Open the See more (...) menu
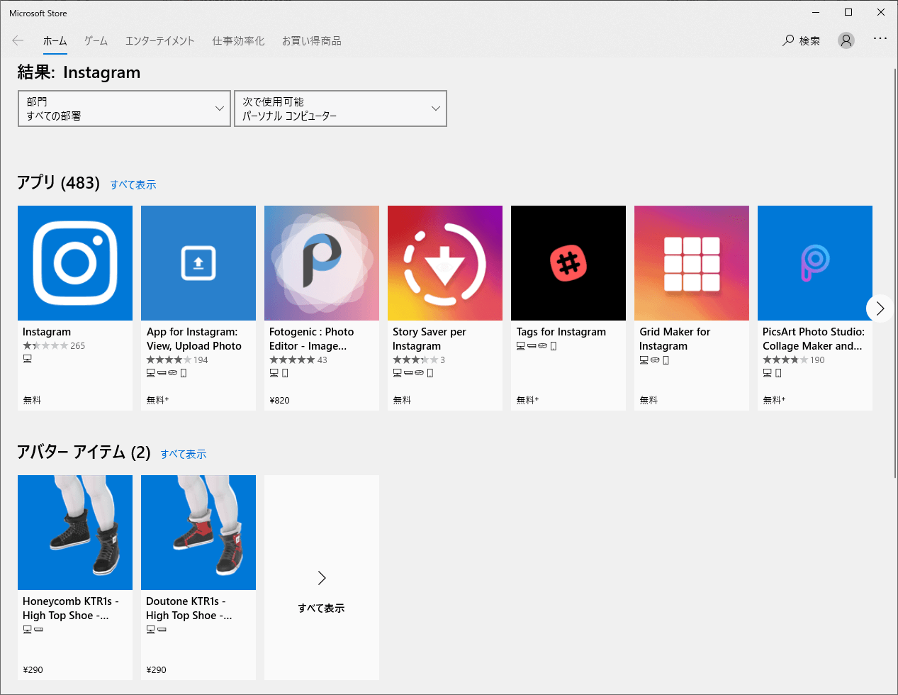 (880, 40)
